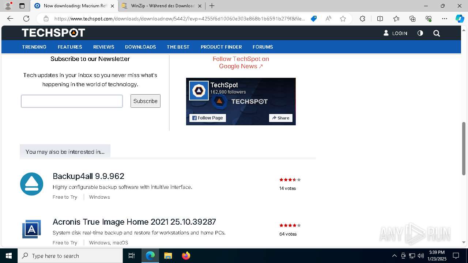Open the browser Extensions icon
The image size is (468, 263).
click(362, 19)
